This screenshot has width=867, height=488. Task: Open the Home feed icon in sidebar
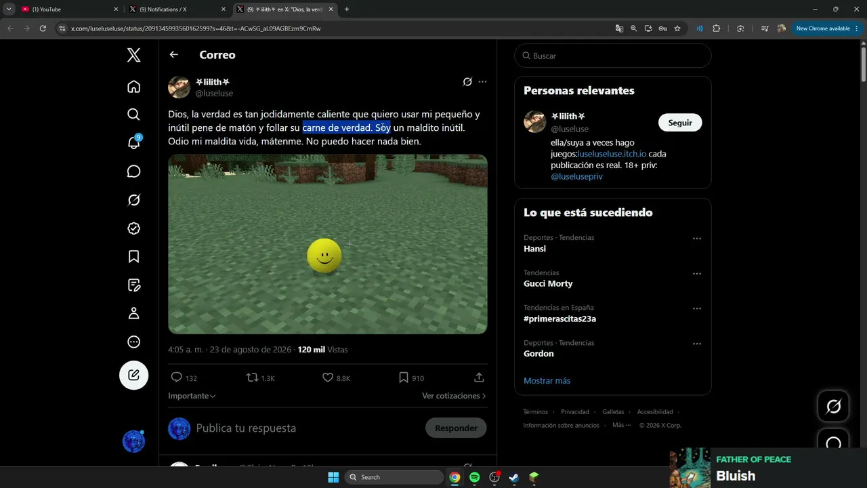(x=134, y=86)
